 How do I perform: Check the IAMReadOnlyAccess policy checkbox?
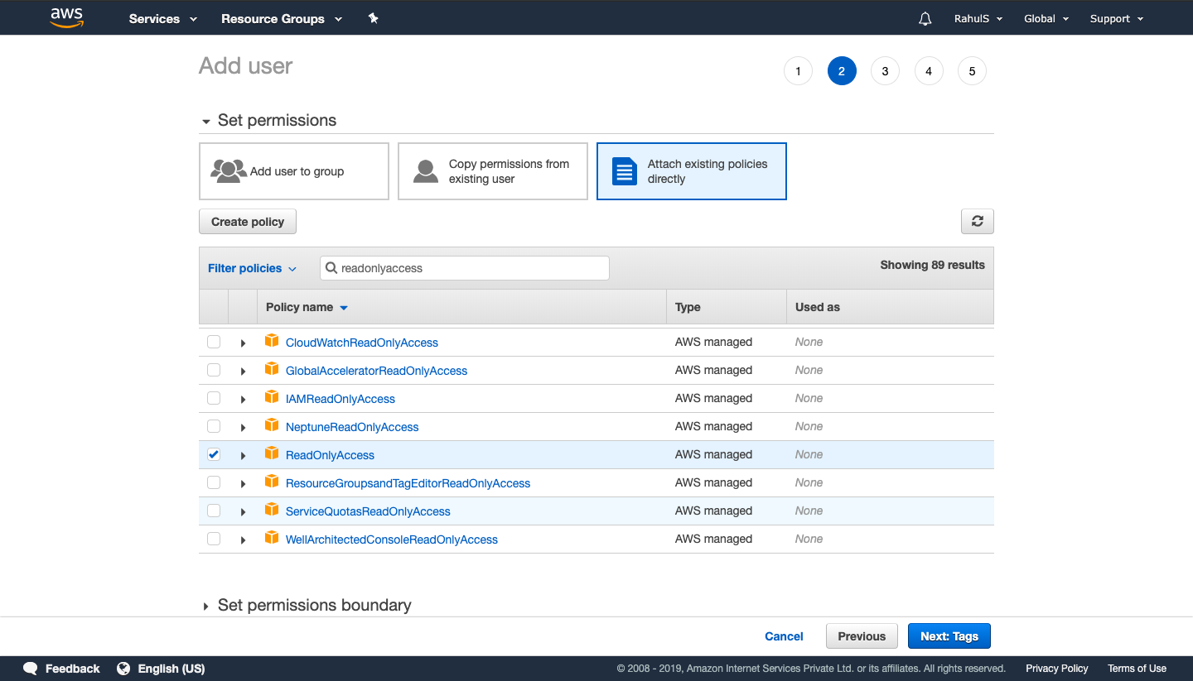[x=214, y=398]
